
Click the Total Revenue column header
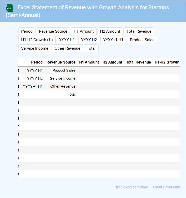pyautogui.click(x=138, y=62)
